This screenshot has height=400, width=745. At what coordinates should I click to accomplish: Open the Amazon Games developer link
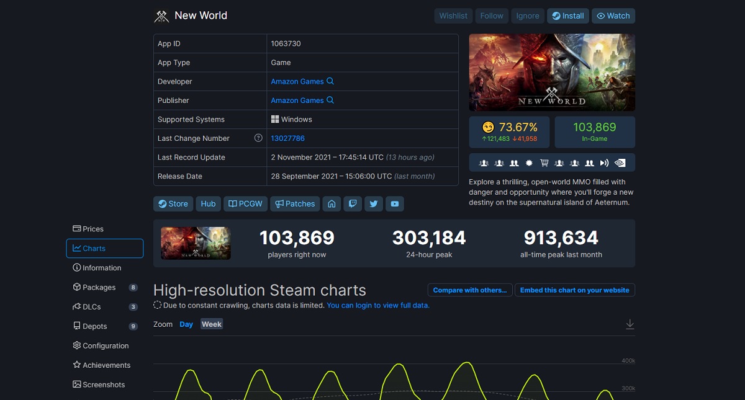point(297,81)
